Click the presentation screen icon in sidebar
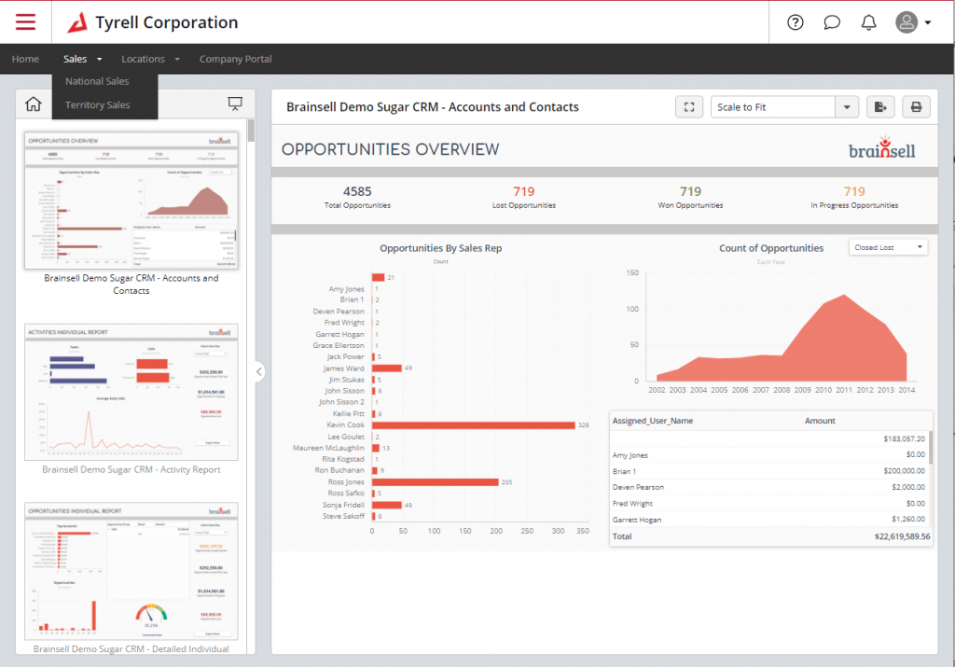Screen dimensions: 955x667 click(x=235, y=104)
